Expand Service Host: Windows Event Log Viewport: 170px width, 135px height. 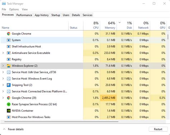(x=3, y=78)
